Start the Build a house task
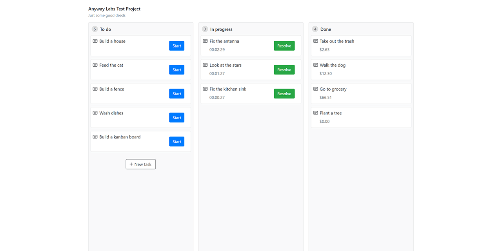The width and height of the screenshot is (502, 251). 176,46
